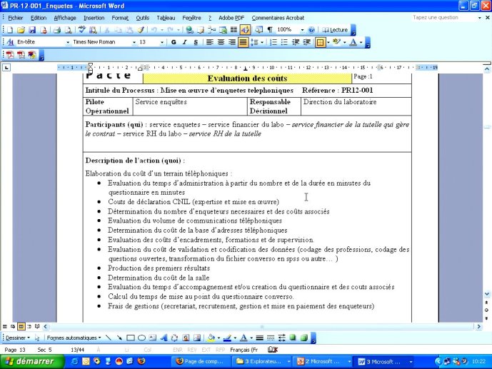492x369 pixels.
Task: Open the Edition menu
Action: click(x=39, y=18)
